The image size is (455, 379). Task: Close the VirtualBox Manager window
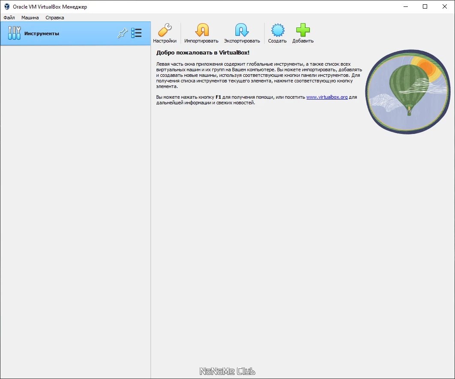click(444, 7)
